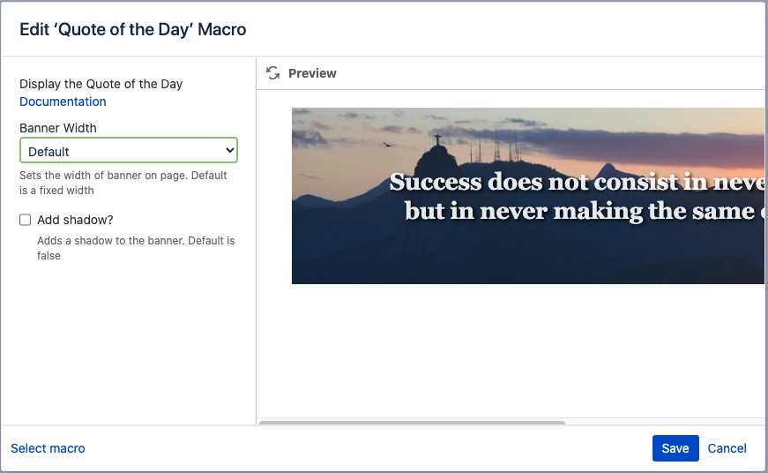Click the 'Add shadow?' label text

75,220
